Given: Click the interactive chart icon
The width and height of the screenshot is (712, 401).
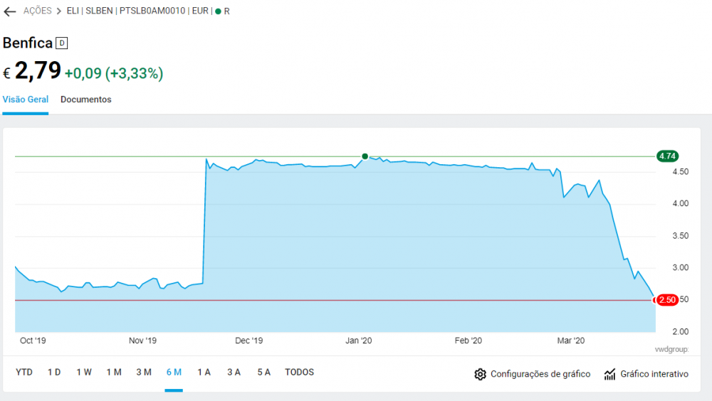Looking at the screenshot, I should pyautogui.click(x=610, y=374).
